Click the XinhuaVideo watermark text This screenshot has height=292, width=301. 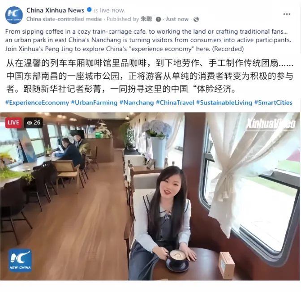(271, 123)
